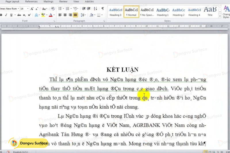Viewport: 230px width, 153px height.
Task: Click the Decrease Indent icon
Action: click(84, 9)
